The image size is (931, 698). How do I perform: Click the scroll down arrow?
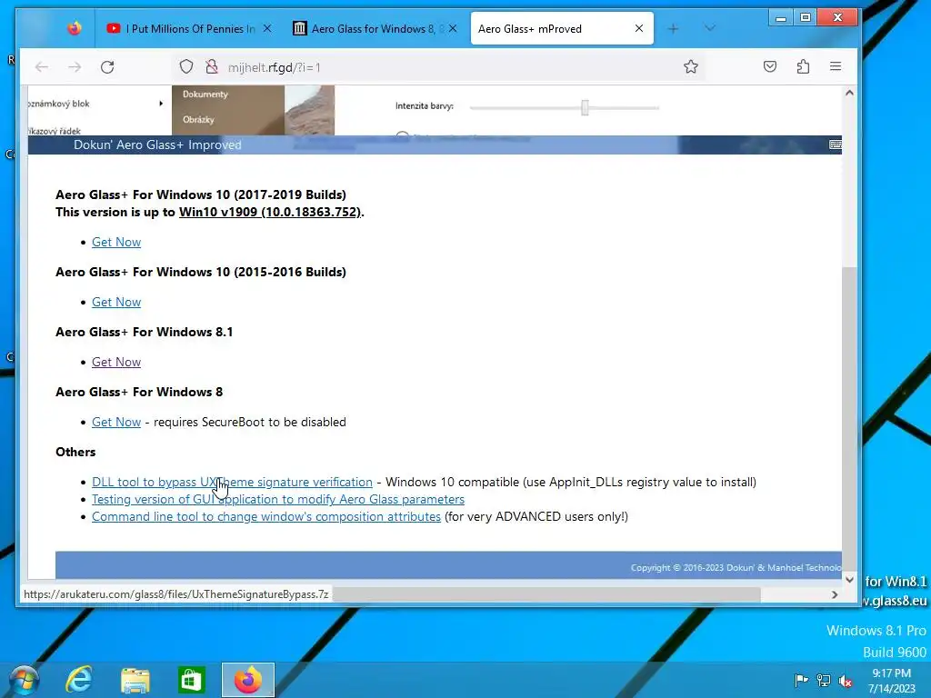(x=850, y=580)
